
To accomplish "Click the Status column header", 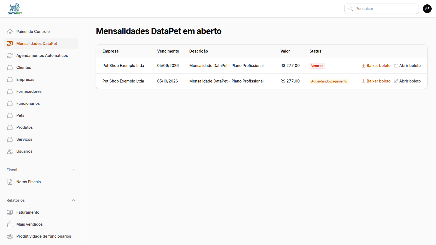I will tap(315, 51).
